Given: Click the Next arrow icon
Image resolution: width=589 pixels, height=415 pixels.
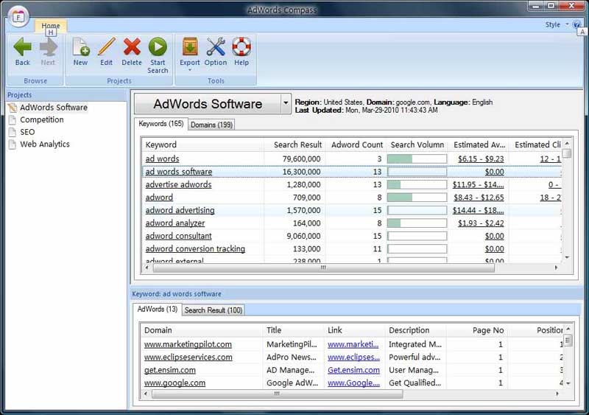Looking at the screenshot, I should [x=48, y=47].
